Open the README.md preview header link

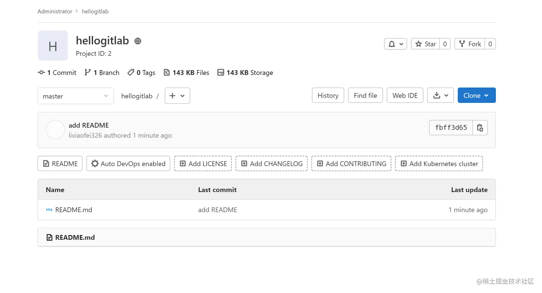[75, 238]
